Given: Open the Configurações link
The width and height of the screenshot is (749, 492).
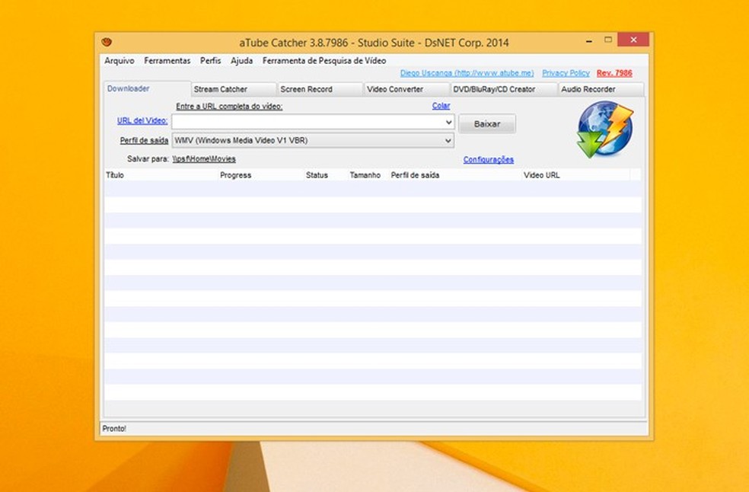Looking at the screenshot, I should (x=489, y=160).
